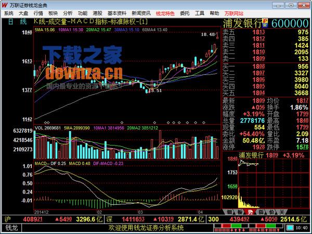
Task: Open the 系统 menu
Action: (x=9, y=14)
